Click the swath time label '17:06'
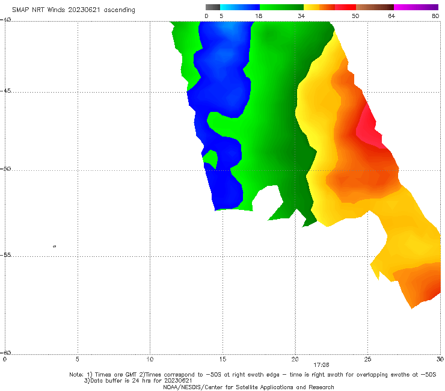This screenshot has height=391, width=445. point(321,365)
